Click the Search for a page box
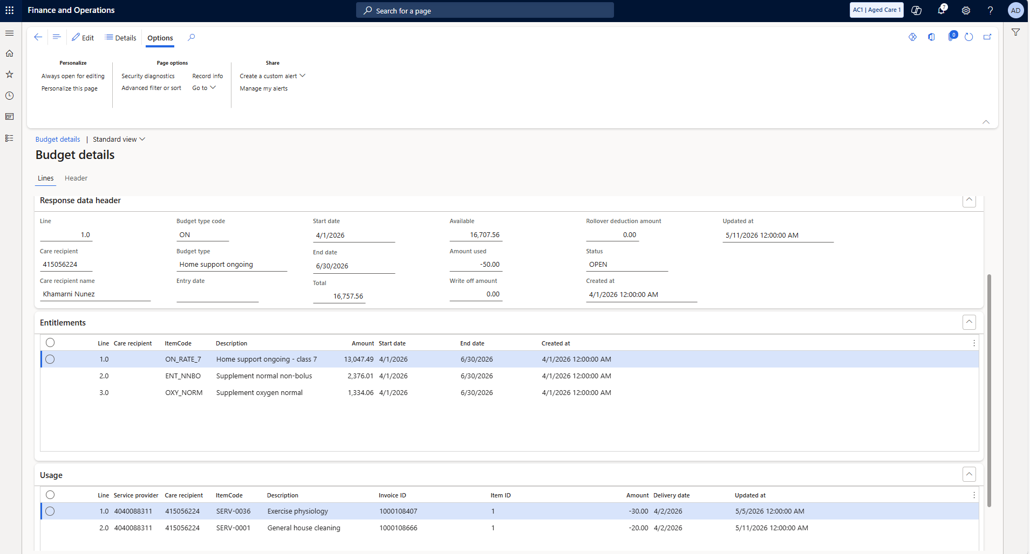 [x=485, y=10]
